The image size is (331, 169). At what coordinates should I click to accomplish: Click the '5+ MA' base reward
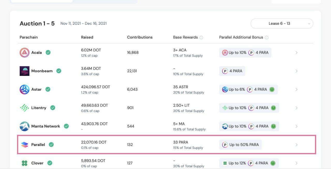click(179, 124)
